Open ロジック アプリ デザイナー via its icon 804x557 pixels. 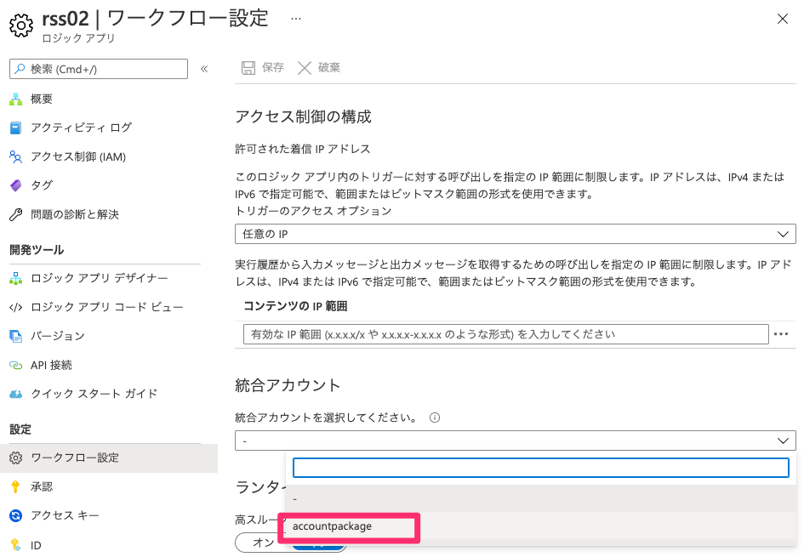tap(15, 278)
